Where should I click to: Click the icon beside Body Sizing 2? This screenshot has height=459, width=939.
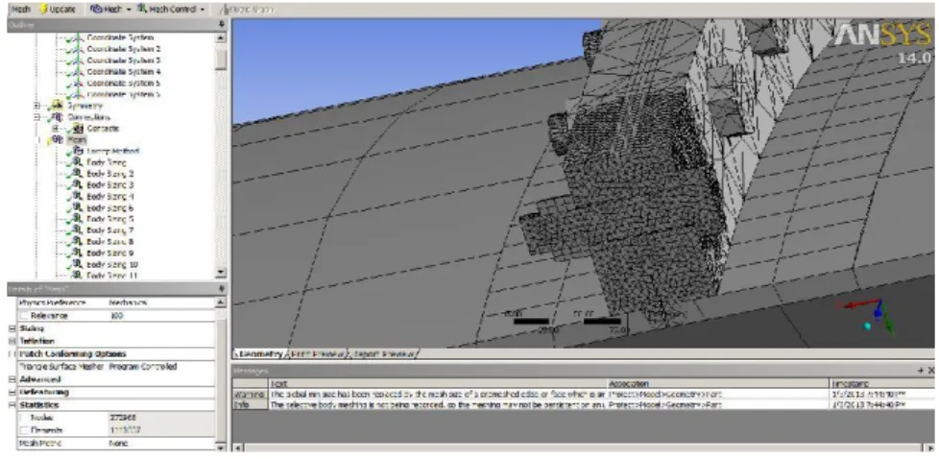tap(78, 174)
